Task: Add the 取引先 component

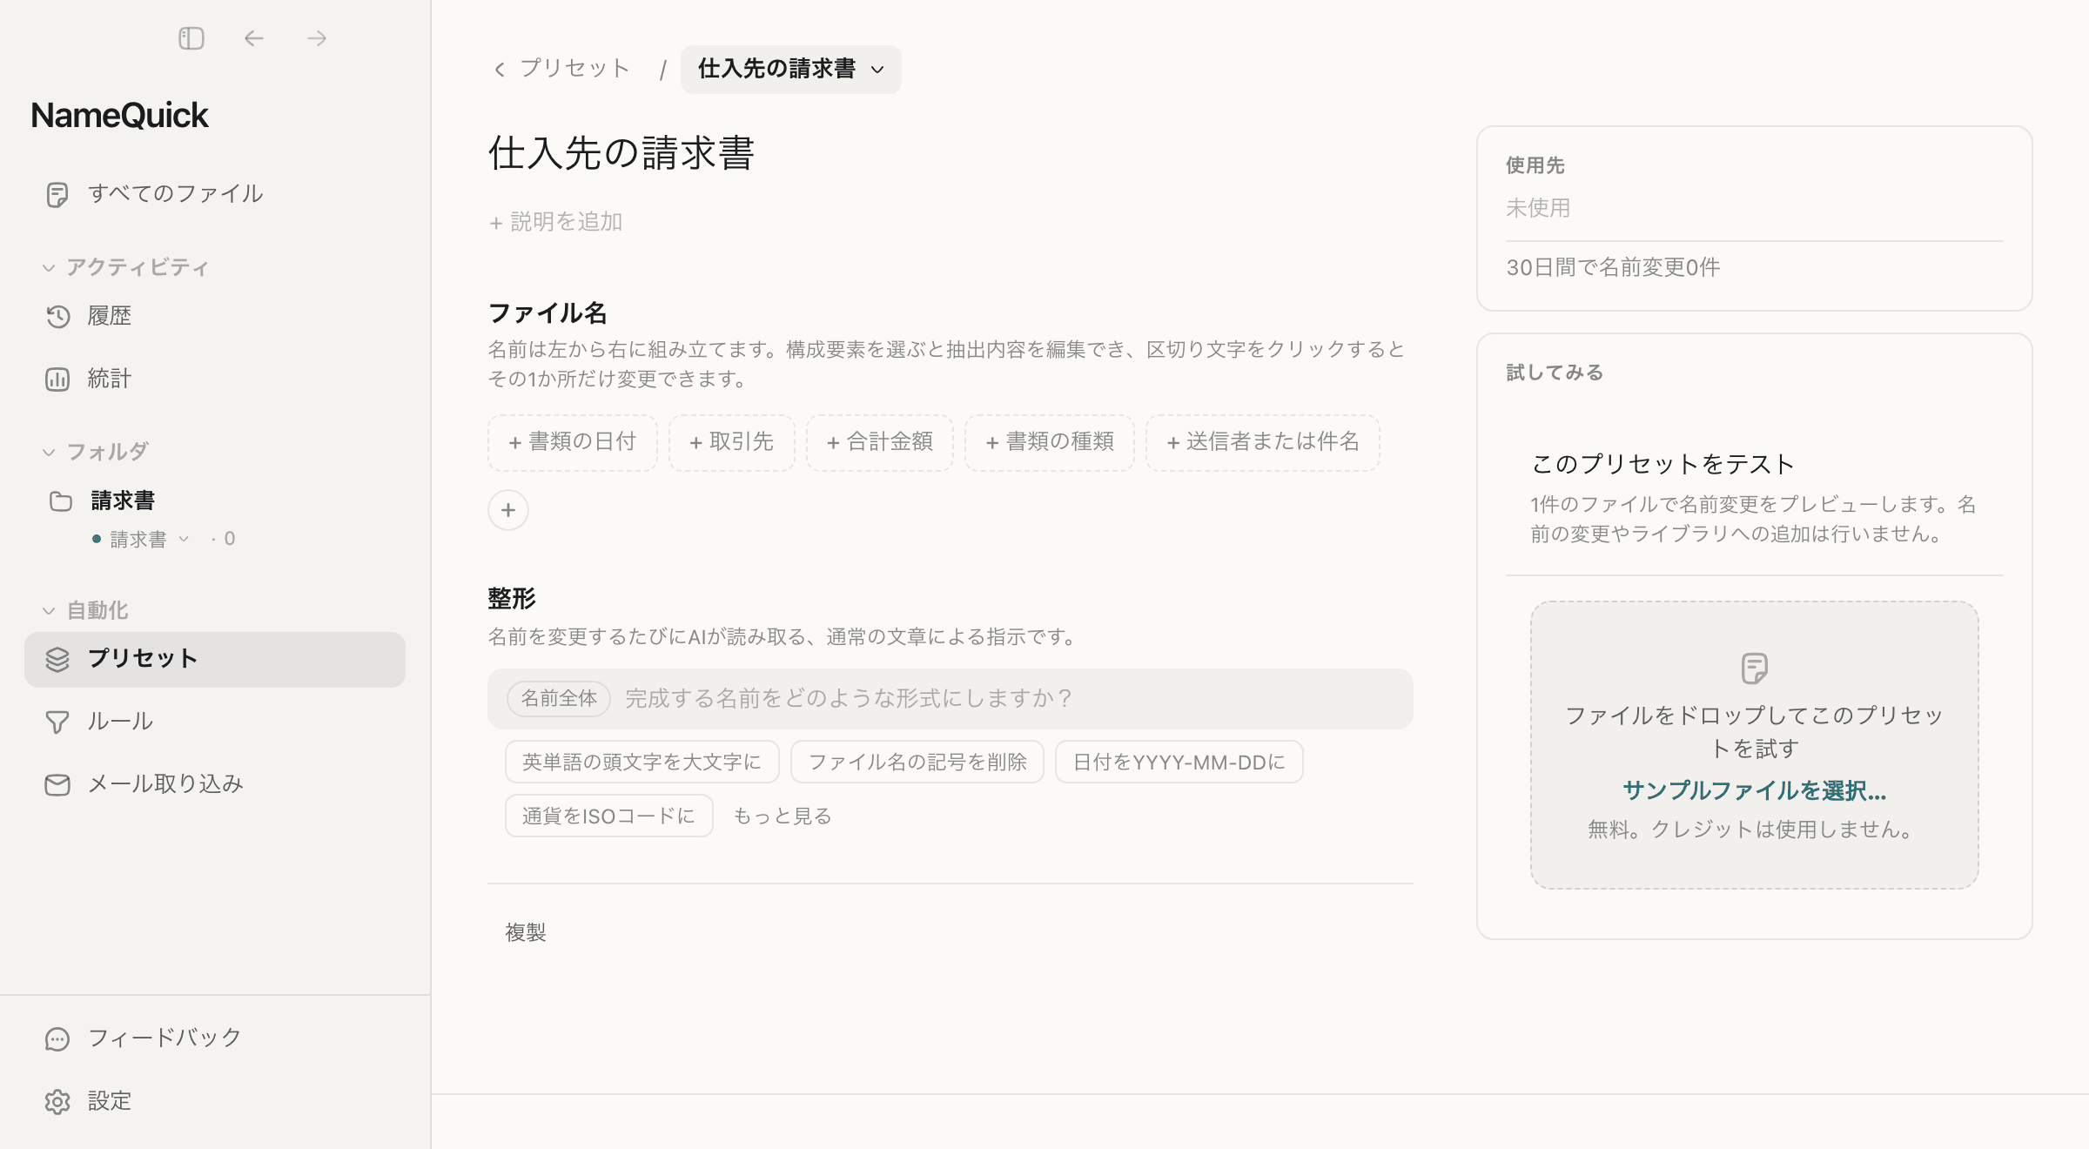Action: 732,442
